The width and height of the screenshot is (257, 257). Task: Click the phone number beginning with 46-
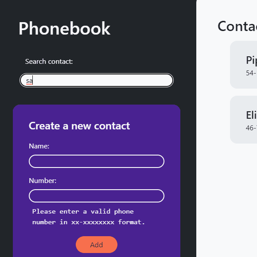click(251, 128)
